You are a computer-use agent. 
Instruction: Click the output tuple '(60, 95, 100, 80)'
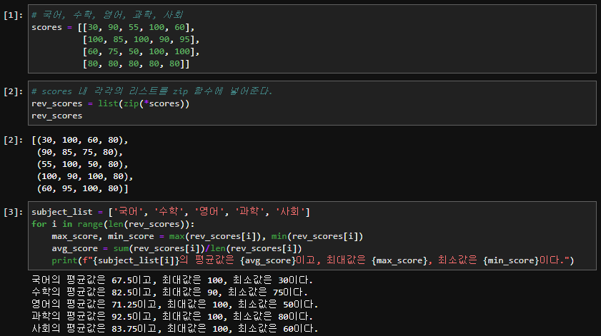click(80, 188)
